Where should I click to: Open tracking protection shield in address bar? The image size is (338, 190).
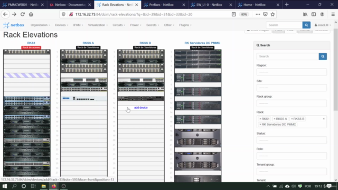pyautogui.click(x=63, y=14)
